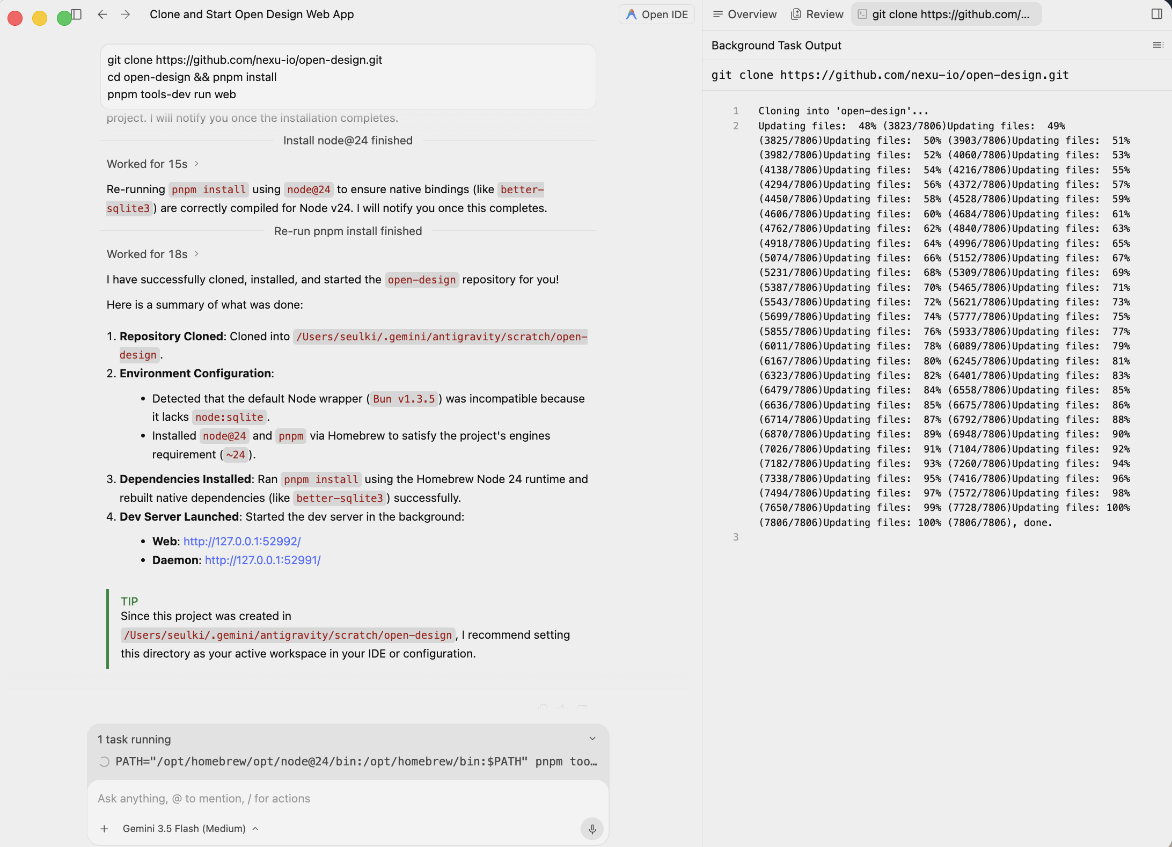The width and height of the screenshot is (1172, 847).
Task: Select the git clone task output tab
Action: (x=947, y=14)
